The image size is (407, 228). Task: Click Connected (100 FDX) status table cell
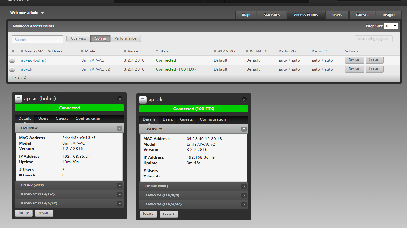click(176, 69)
